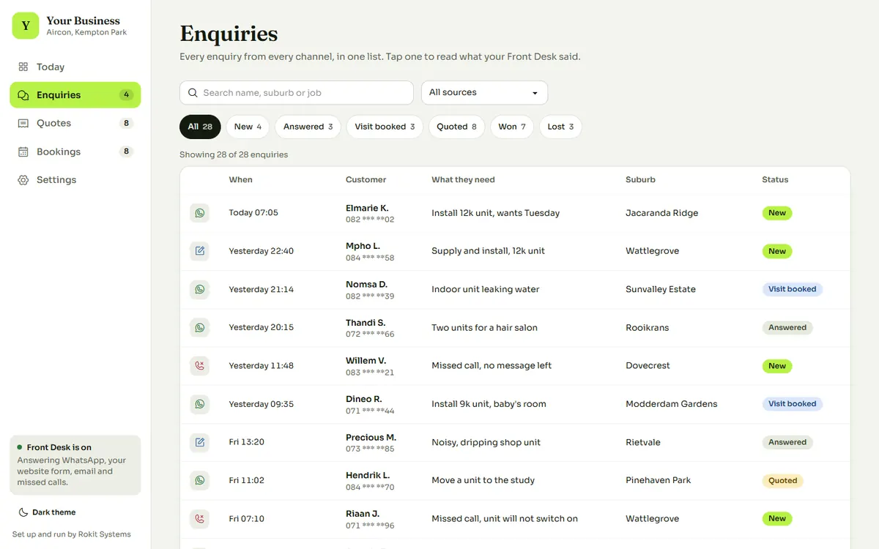
Task: Click the search magnifier icon
Action: (193, 93)
